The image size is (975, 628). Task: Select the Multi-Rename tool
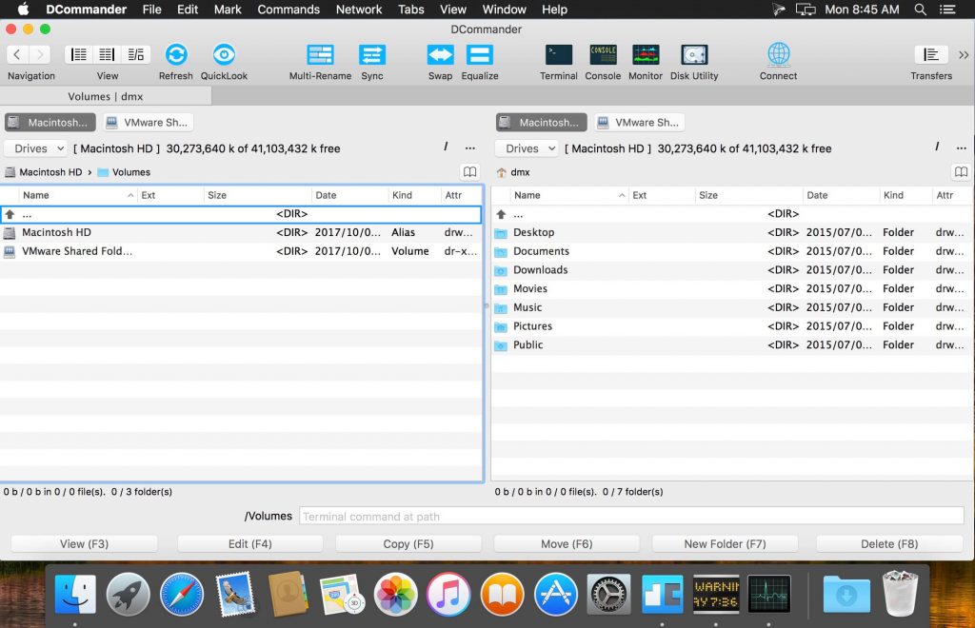(319, 54)
